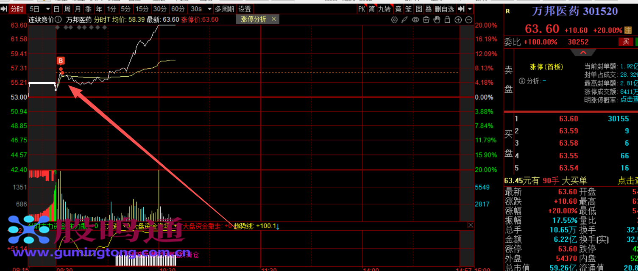
Task: Click the PK compare button
Action: coord(362,9)
